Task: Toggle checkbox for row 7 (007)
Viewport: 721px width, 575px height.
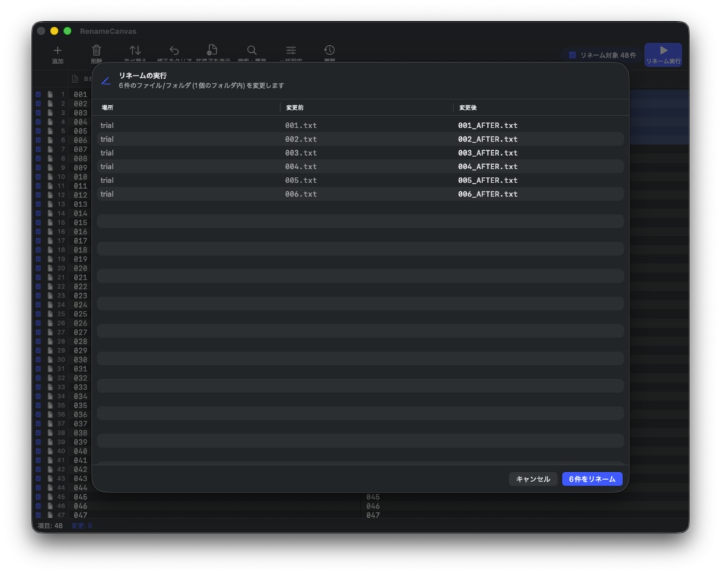Action: pos(39,149)
